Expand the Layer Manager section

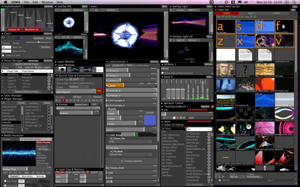(2, 96)
